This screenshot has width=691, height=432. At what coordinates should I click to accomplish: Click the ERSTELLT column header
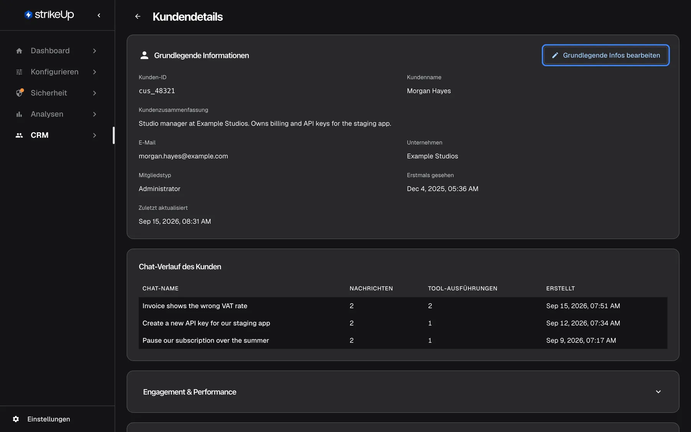560,288
